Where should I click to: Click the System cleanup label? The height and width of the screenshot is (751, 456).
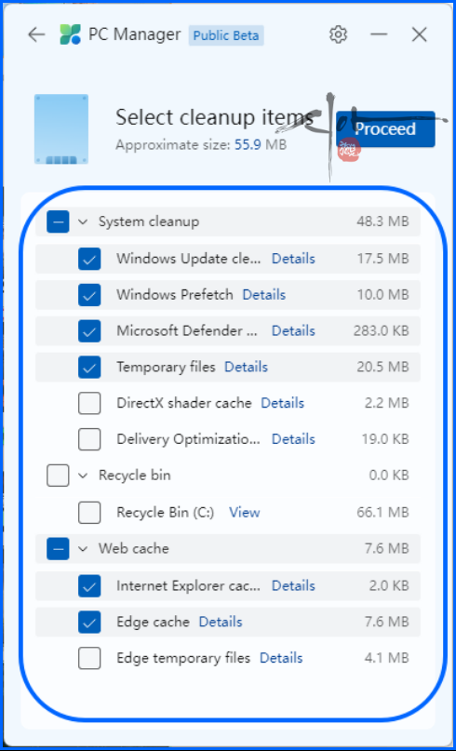[x=149, y=221]
